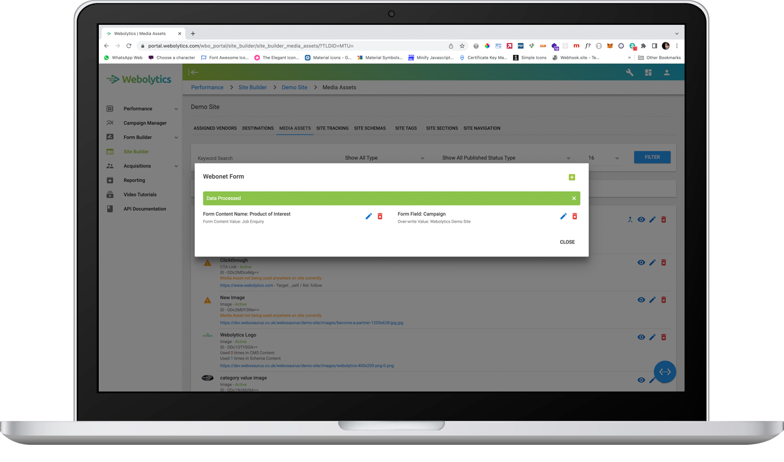Edit the Product of Interest form content
784x462 pixels.
(369, 216)
